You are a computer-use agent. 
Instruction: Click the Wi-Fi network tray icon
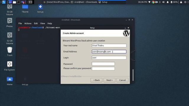pos(149,2)
